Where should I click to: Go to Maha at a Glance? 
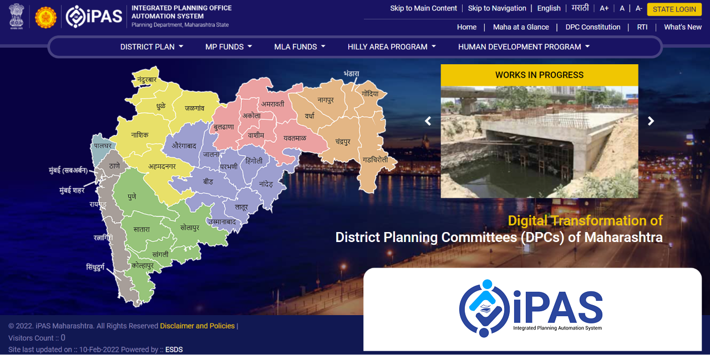click(x=521, y=27)
